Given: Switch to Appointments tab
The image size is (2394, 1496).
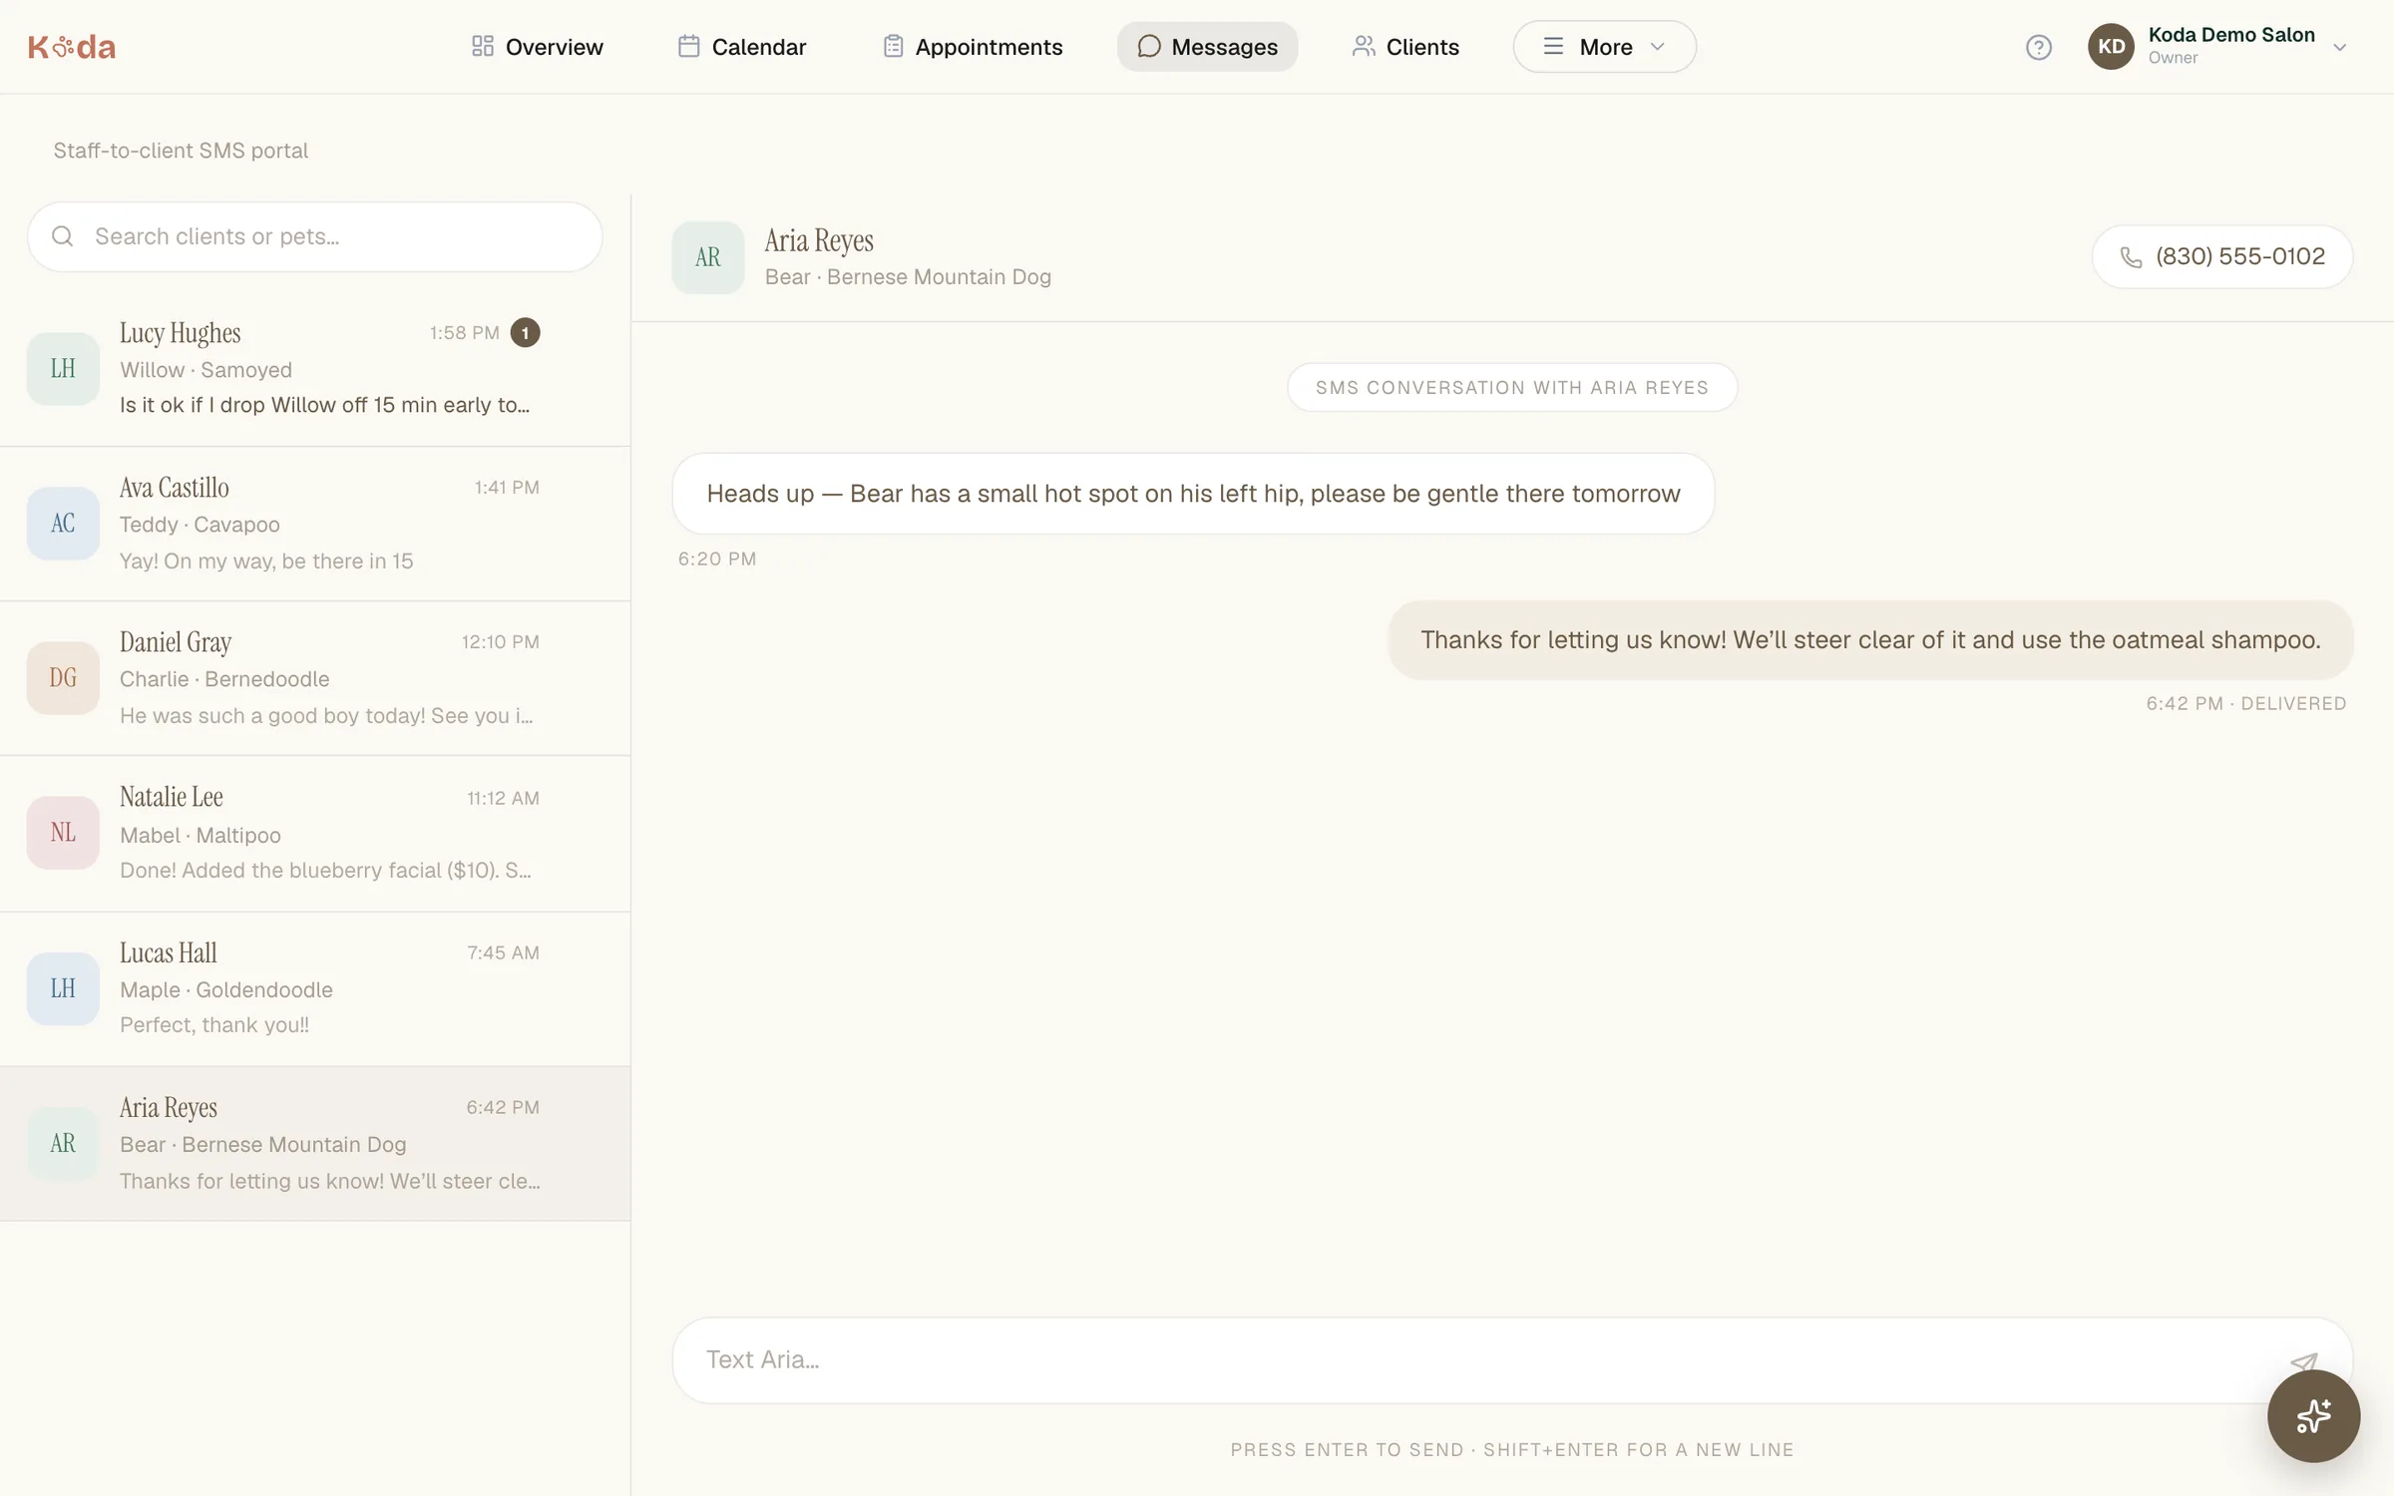Looking at the screenshot, I should point(973,47).
